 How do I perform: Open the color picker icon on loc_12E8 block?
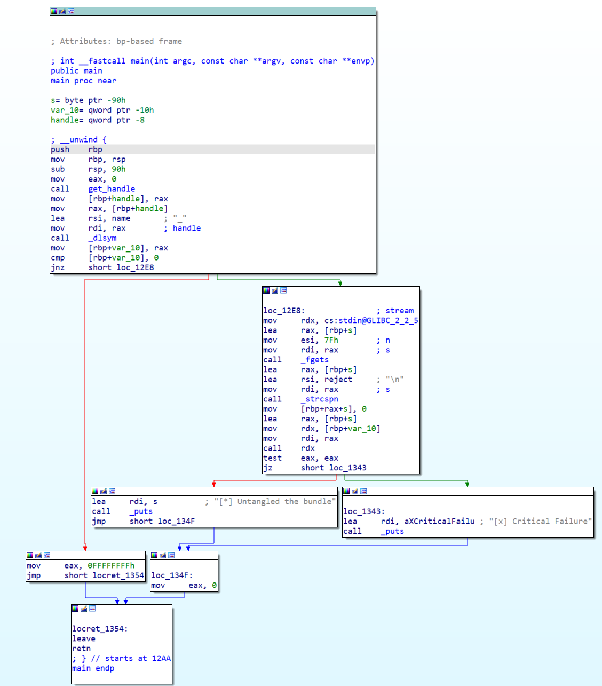[266, 290]
